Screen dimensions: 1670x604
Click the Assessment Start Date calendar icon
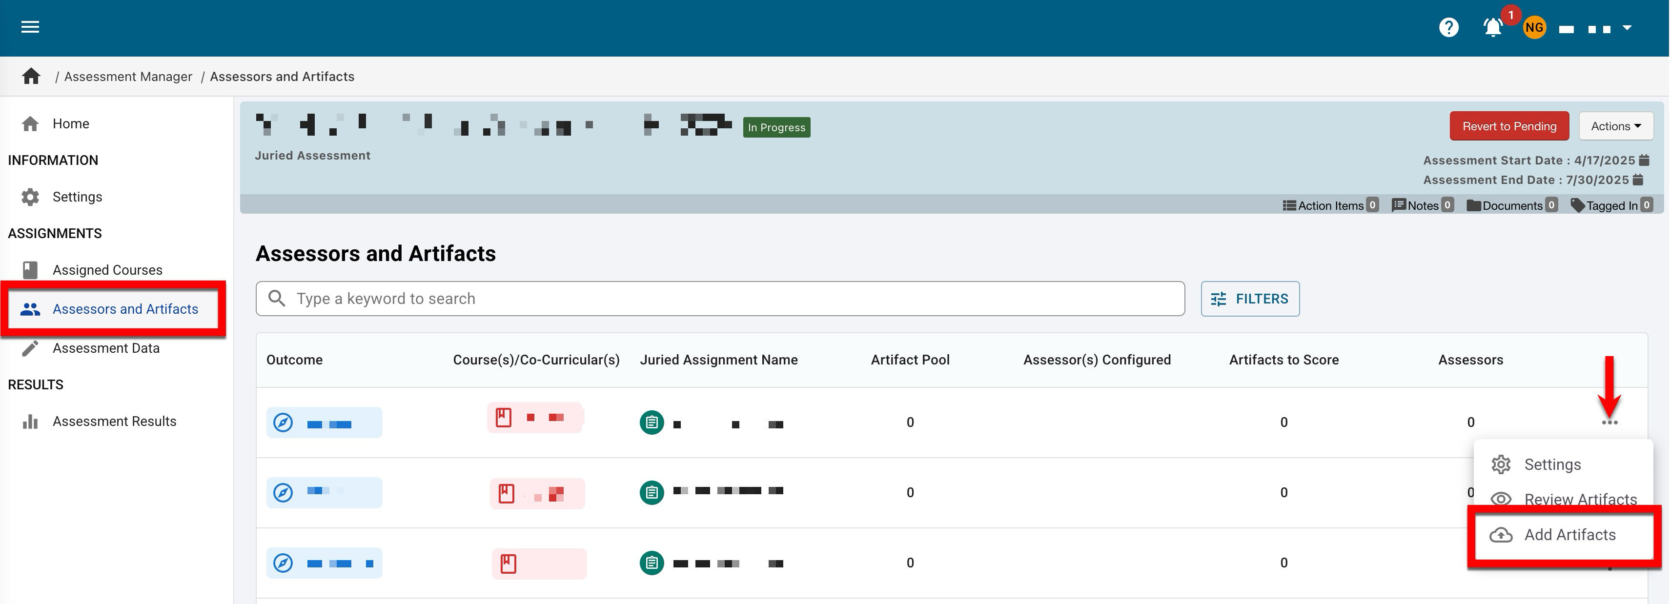[1645, 160]
